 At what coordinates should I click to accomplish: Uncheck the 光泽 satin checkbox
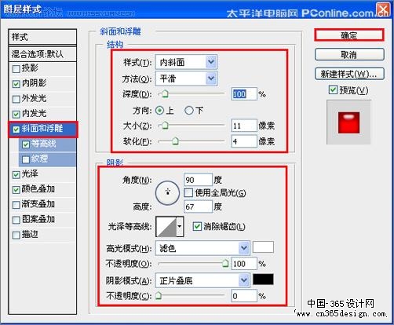pos(16,174)
